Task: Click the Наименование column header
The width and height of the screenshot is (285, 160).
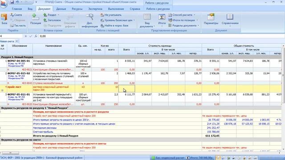Action: [x=53, y=46]
